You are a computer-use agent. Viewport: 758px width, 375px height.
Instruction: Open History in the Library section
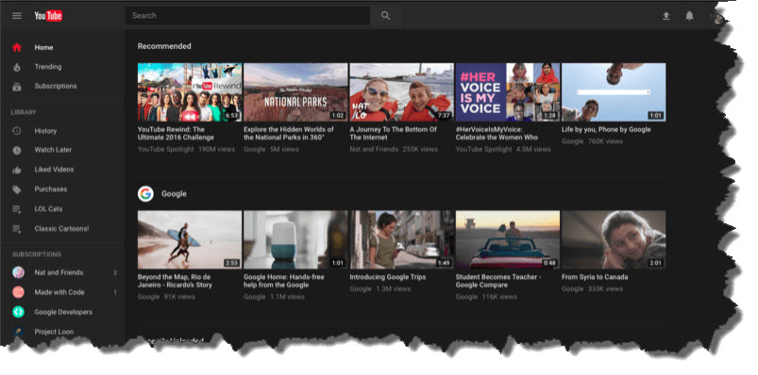(45, 131)
